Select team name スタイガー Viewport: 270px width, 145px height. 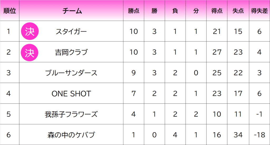pyautogui.click(x=71, y=31)
